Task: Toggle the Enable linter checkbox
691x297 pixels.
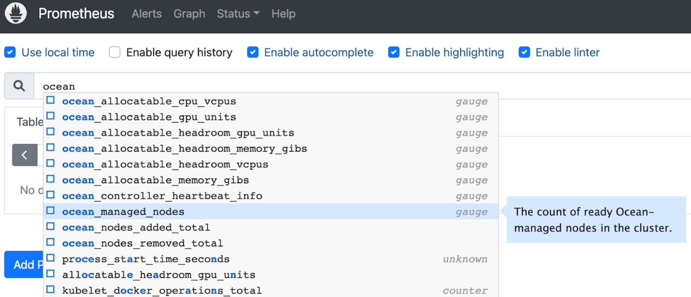Action: tap(524, 52)
